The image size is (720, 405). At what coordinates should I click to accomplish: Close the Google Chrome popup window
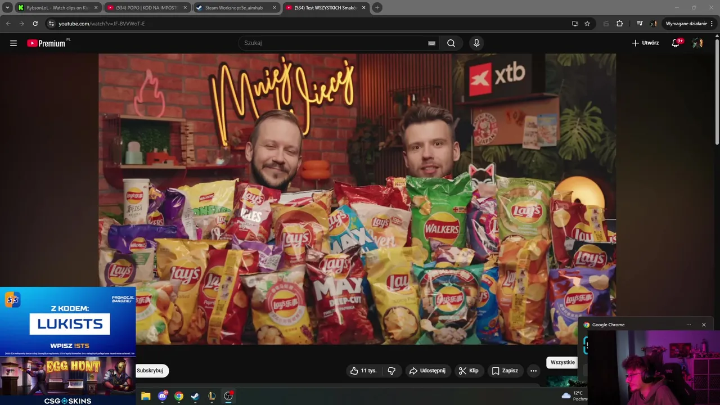click(x=704, y=325)
